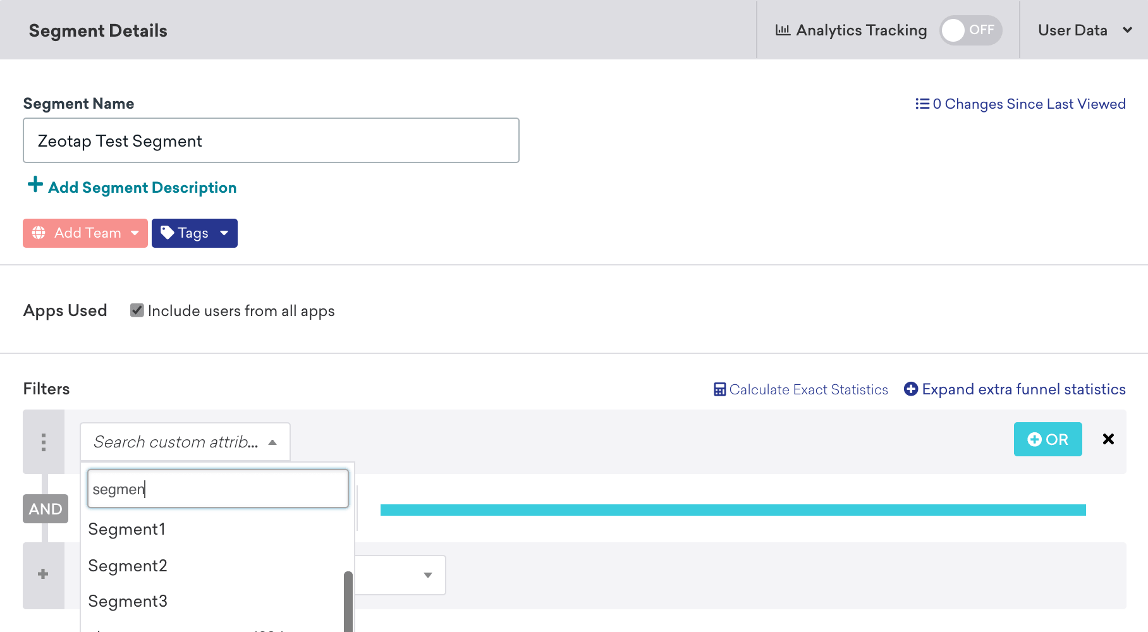The image size is (1148, 632).
Task: Click the Expand extra funnel statistics plus icon
Action: coord(910,389)
